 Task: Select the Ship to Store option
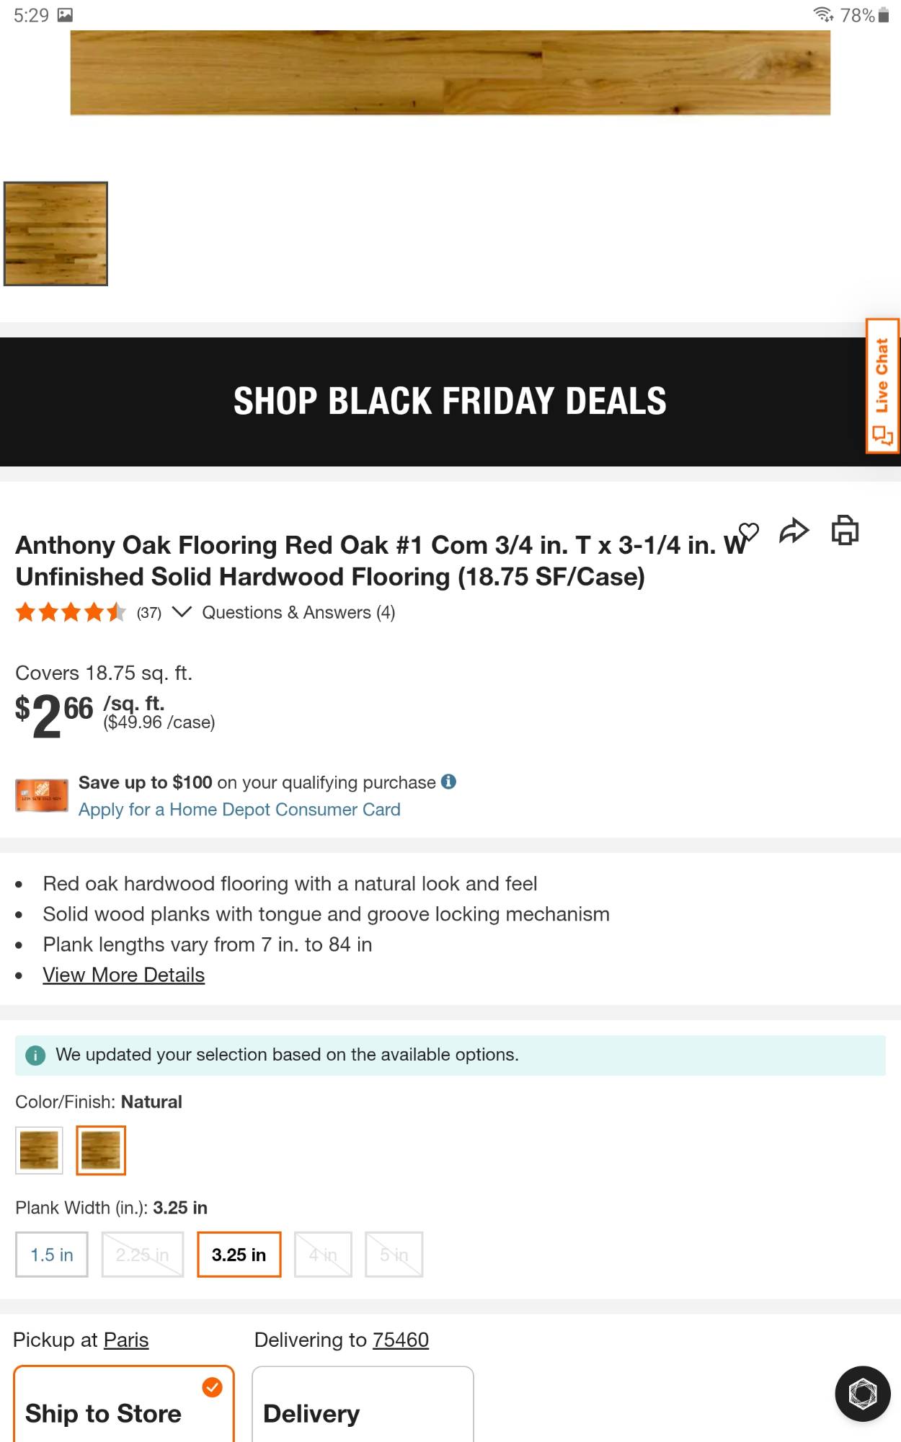(x=123, y=1406)
